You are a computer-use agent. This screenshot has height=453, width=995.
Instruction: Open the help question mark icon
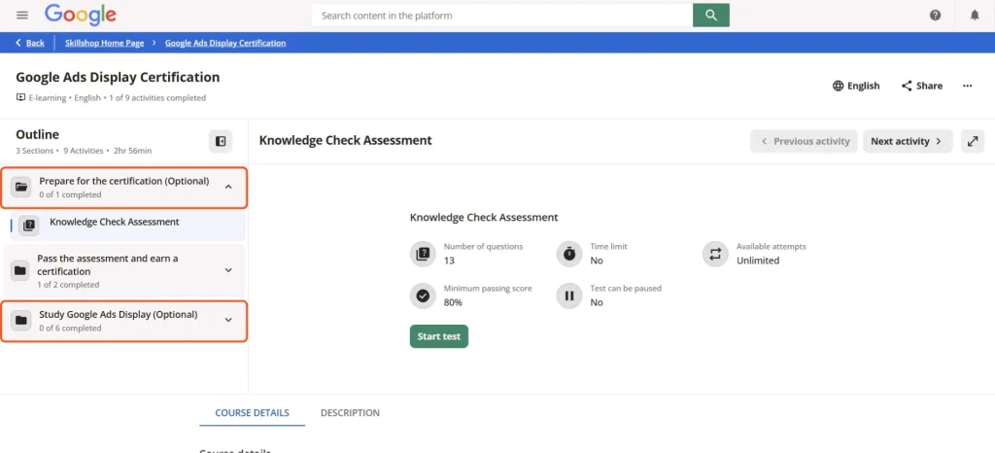pyautogui.click(x=936, y=16)
